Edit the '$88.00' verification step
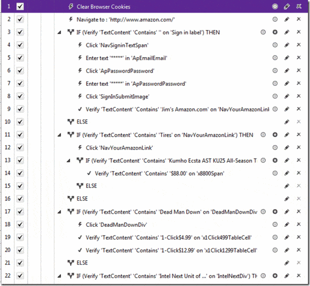310x286 pixels. (286, 173)
